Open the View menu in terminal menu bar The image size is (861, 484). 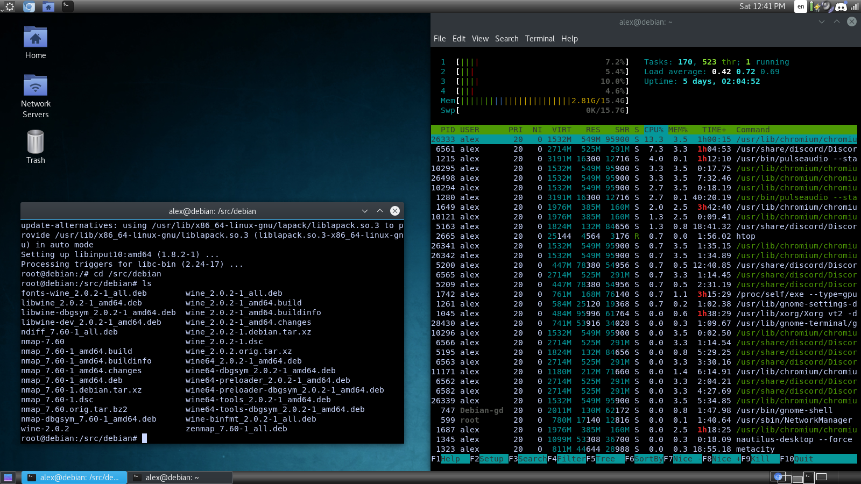click(x=480, y=39)
